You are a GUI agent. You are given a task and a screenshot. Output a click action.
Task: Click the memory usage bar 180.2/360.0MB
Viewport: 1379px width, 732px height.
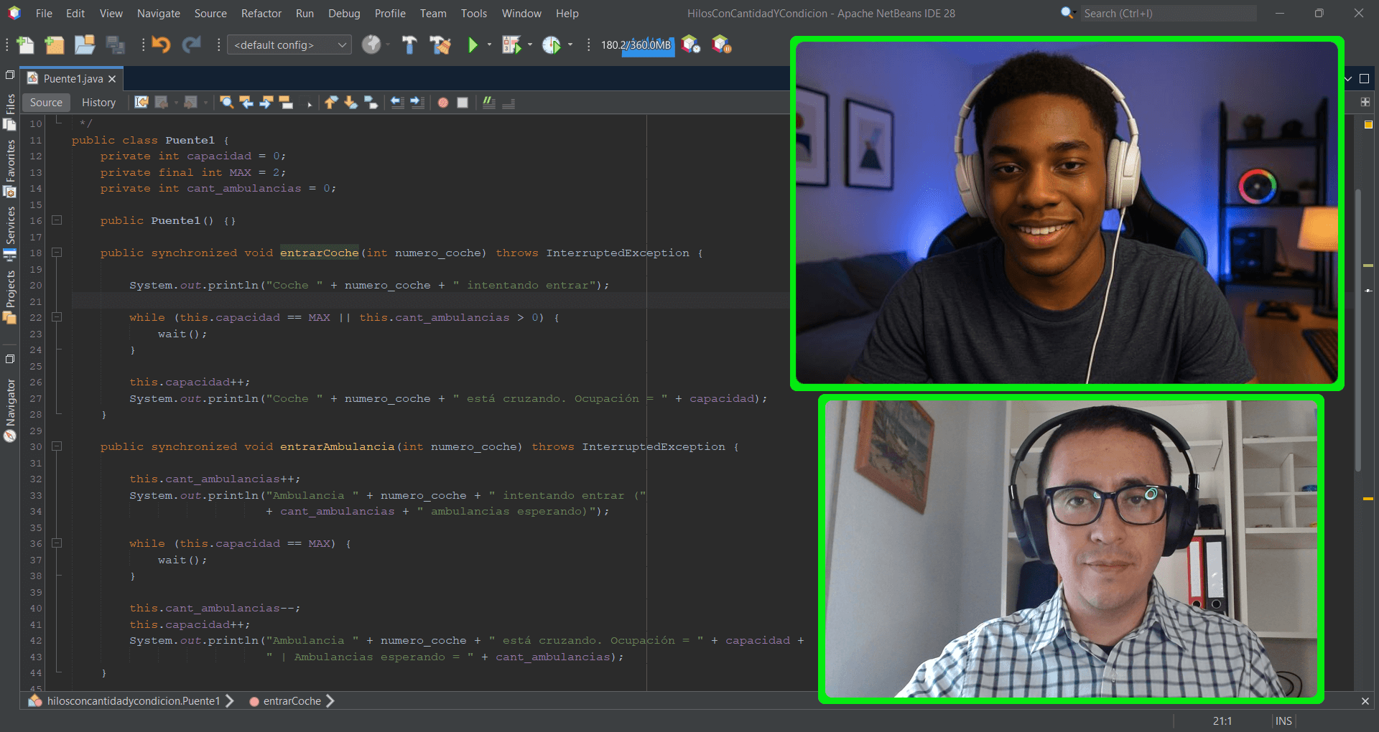pos(636,45)
